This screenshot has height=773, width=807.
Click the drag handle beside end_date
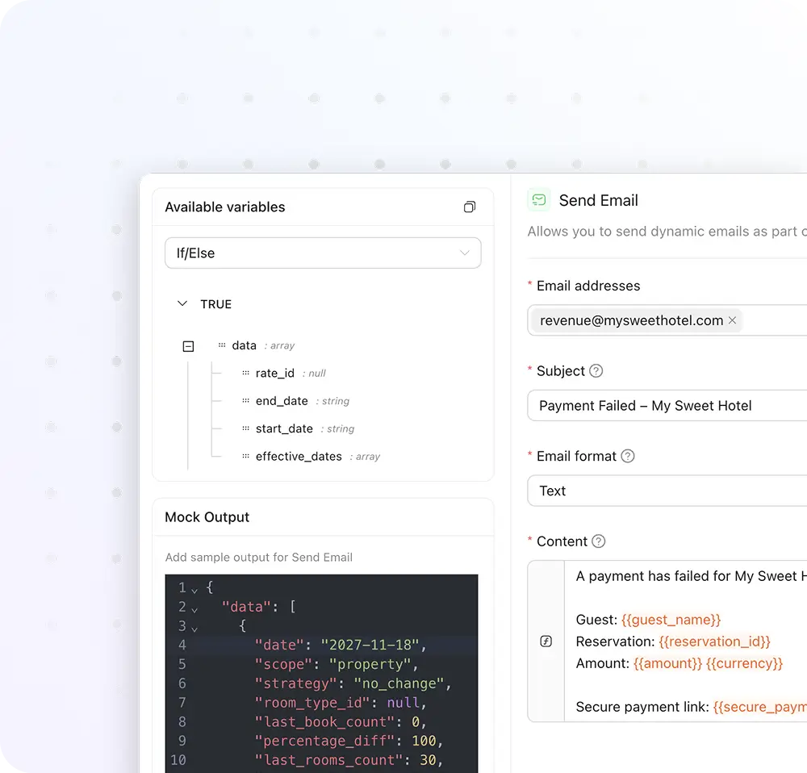[x=245, y=401]
